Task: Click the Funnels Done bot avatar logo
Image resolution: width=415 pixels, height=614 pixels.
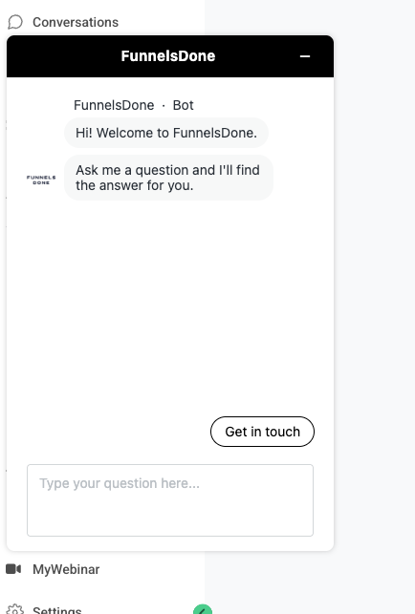Action: 41,180
